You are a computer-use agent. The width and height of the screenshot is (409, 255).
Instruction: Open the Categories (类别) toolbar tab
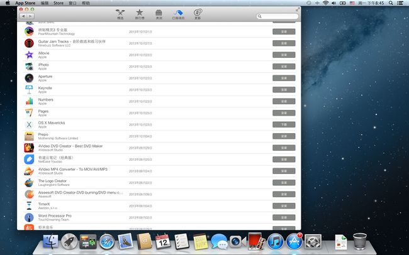159,14
